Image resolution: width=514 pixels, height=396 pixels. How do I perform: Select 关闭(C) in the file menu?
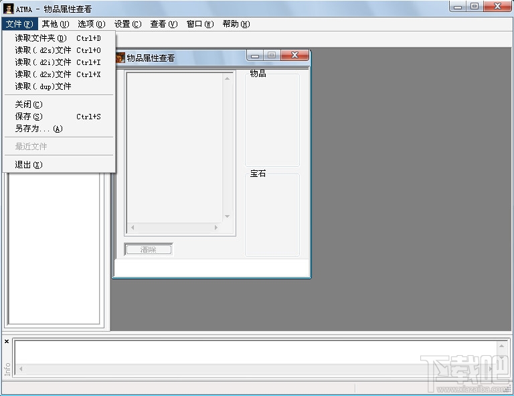tap(59, 105)
